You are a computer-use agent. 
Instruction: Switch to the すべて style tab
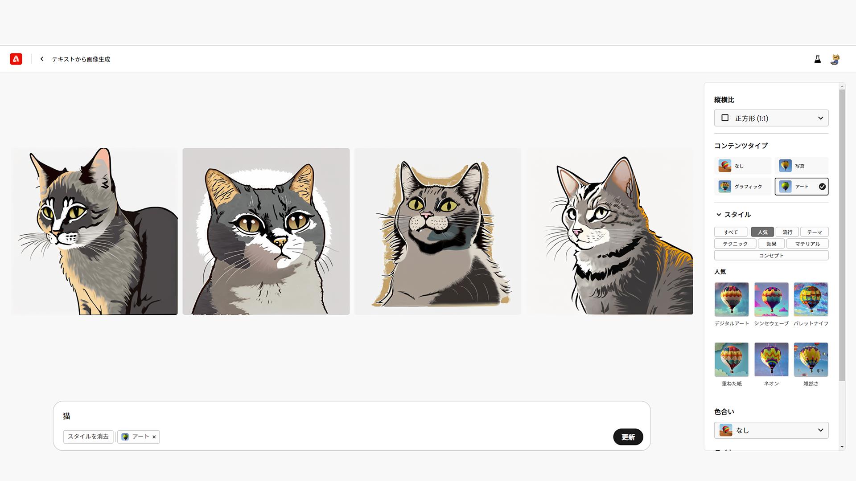[x=731, y=232]
